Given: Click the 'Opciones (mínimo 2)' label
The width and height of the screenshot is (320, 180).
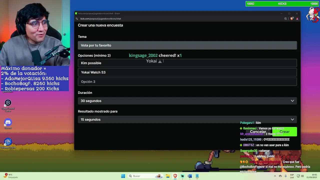Looking at the screenshot, I should click(x=94, y=55).
